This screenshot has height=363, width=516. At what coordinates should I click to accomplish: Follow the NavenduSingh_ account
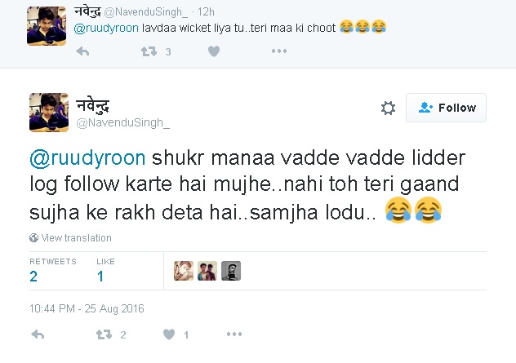coord(446,108)
